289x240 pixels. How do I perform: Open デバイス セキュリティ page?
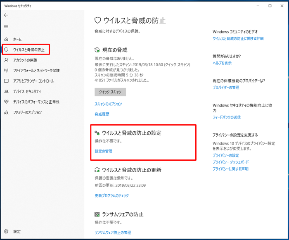(27, 91)
